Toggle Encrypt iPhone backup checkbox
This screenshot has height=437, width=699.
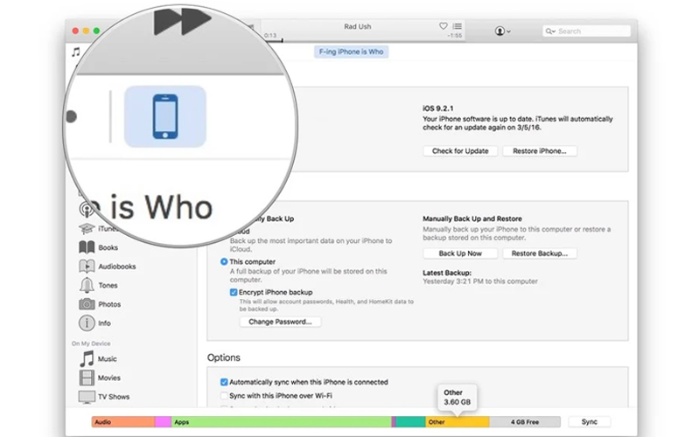[234, 292]
